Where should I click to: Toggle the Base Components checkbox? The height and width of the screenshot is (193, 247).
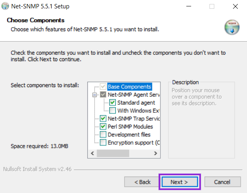click(103, 87)
